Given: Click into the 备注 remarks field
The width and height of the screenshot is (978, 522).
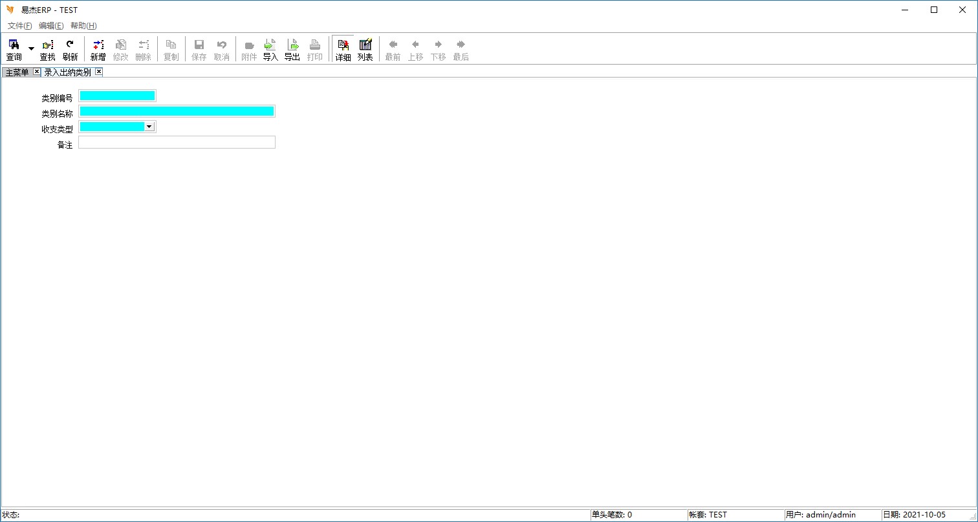Looking at the screenshot, I should (177, 142).
